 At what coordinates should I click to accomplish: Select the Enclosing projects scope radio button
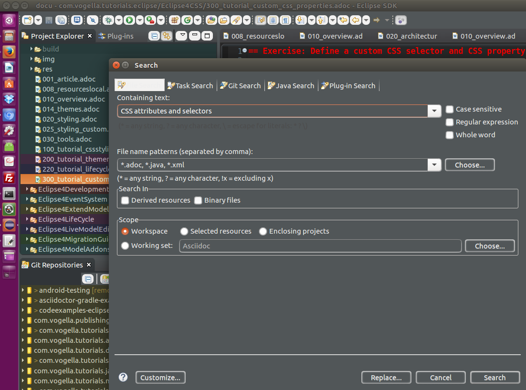point(263,231)
